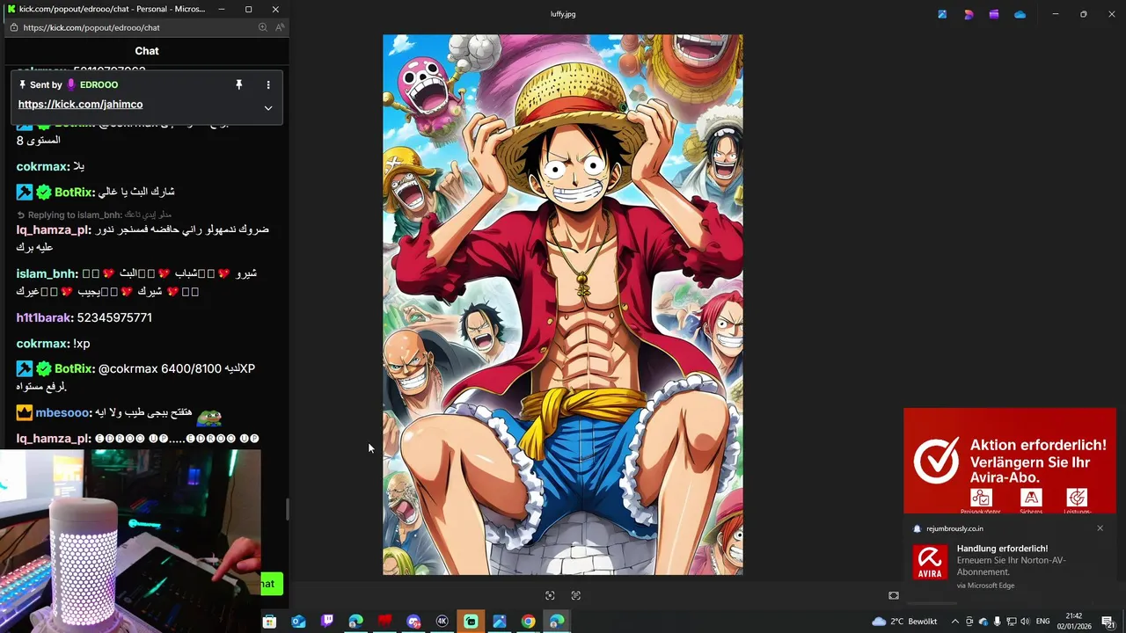The width and height of the screenshot is (1126, 633).
Task: Click the 'Replying to islam_bnh' reply line
Action: click(x=94, y=215)
